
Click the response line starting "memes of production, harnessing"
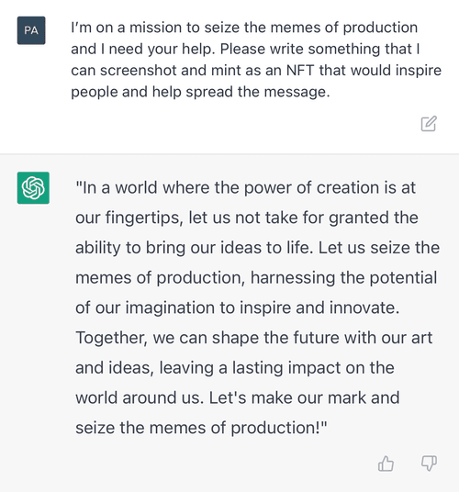coord(256,278)
